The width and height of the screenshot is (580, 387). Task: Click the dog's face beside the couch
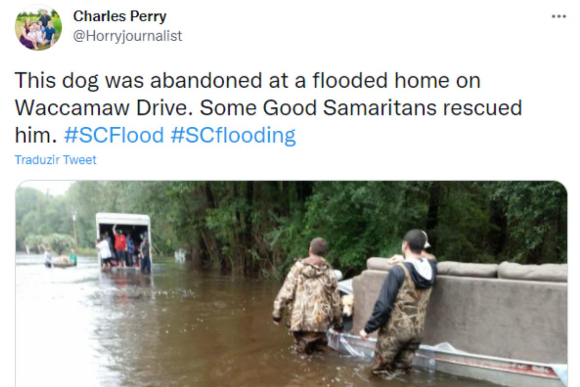(x=348, y=304)
